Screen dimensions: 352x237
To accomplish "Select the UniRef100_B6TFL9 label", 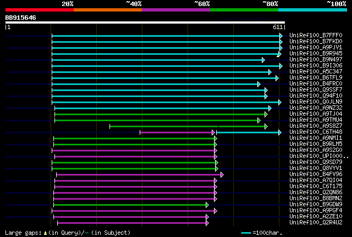I will click(x=316, y=78).
